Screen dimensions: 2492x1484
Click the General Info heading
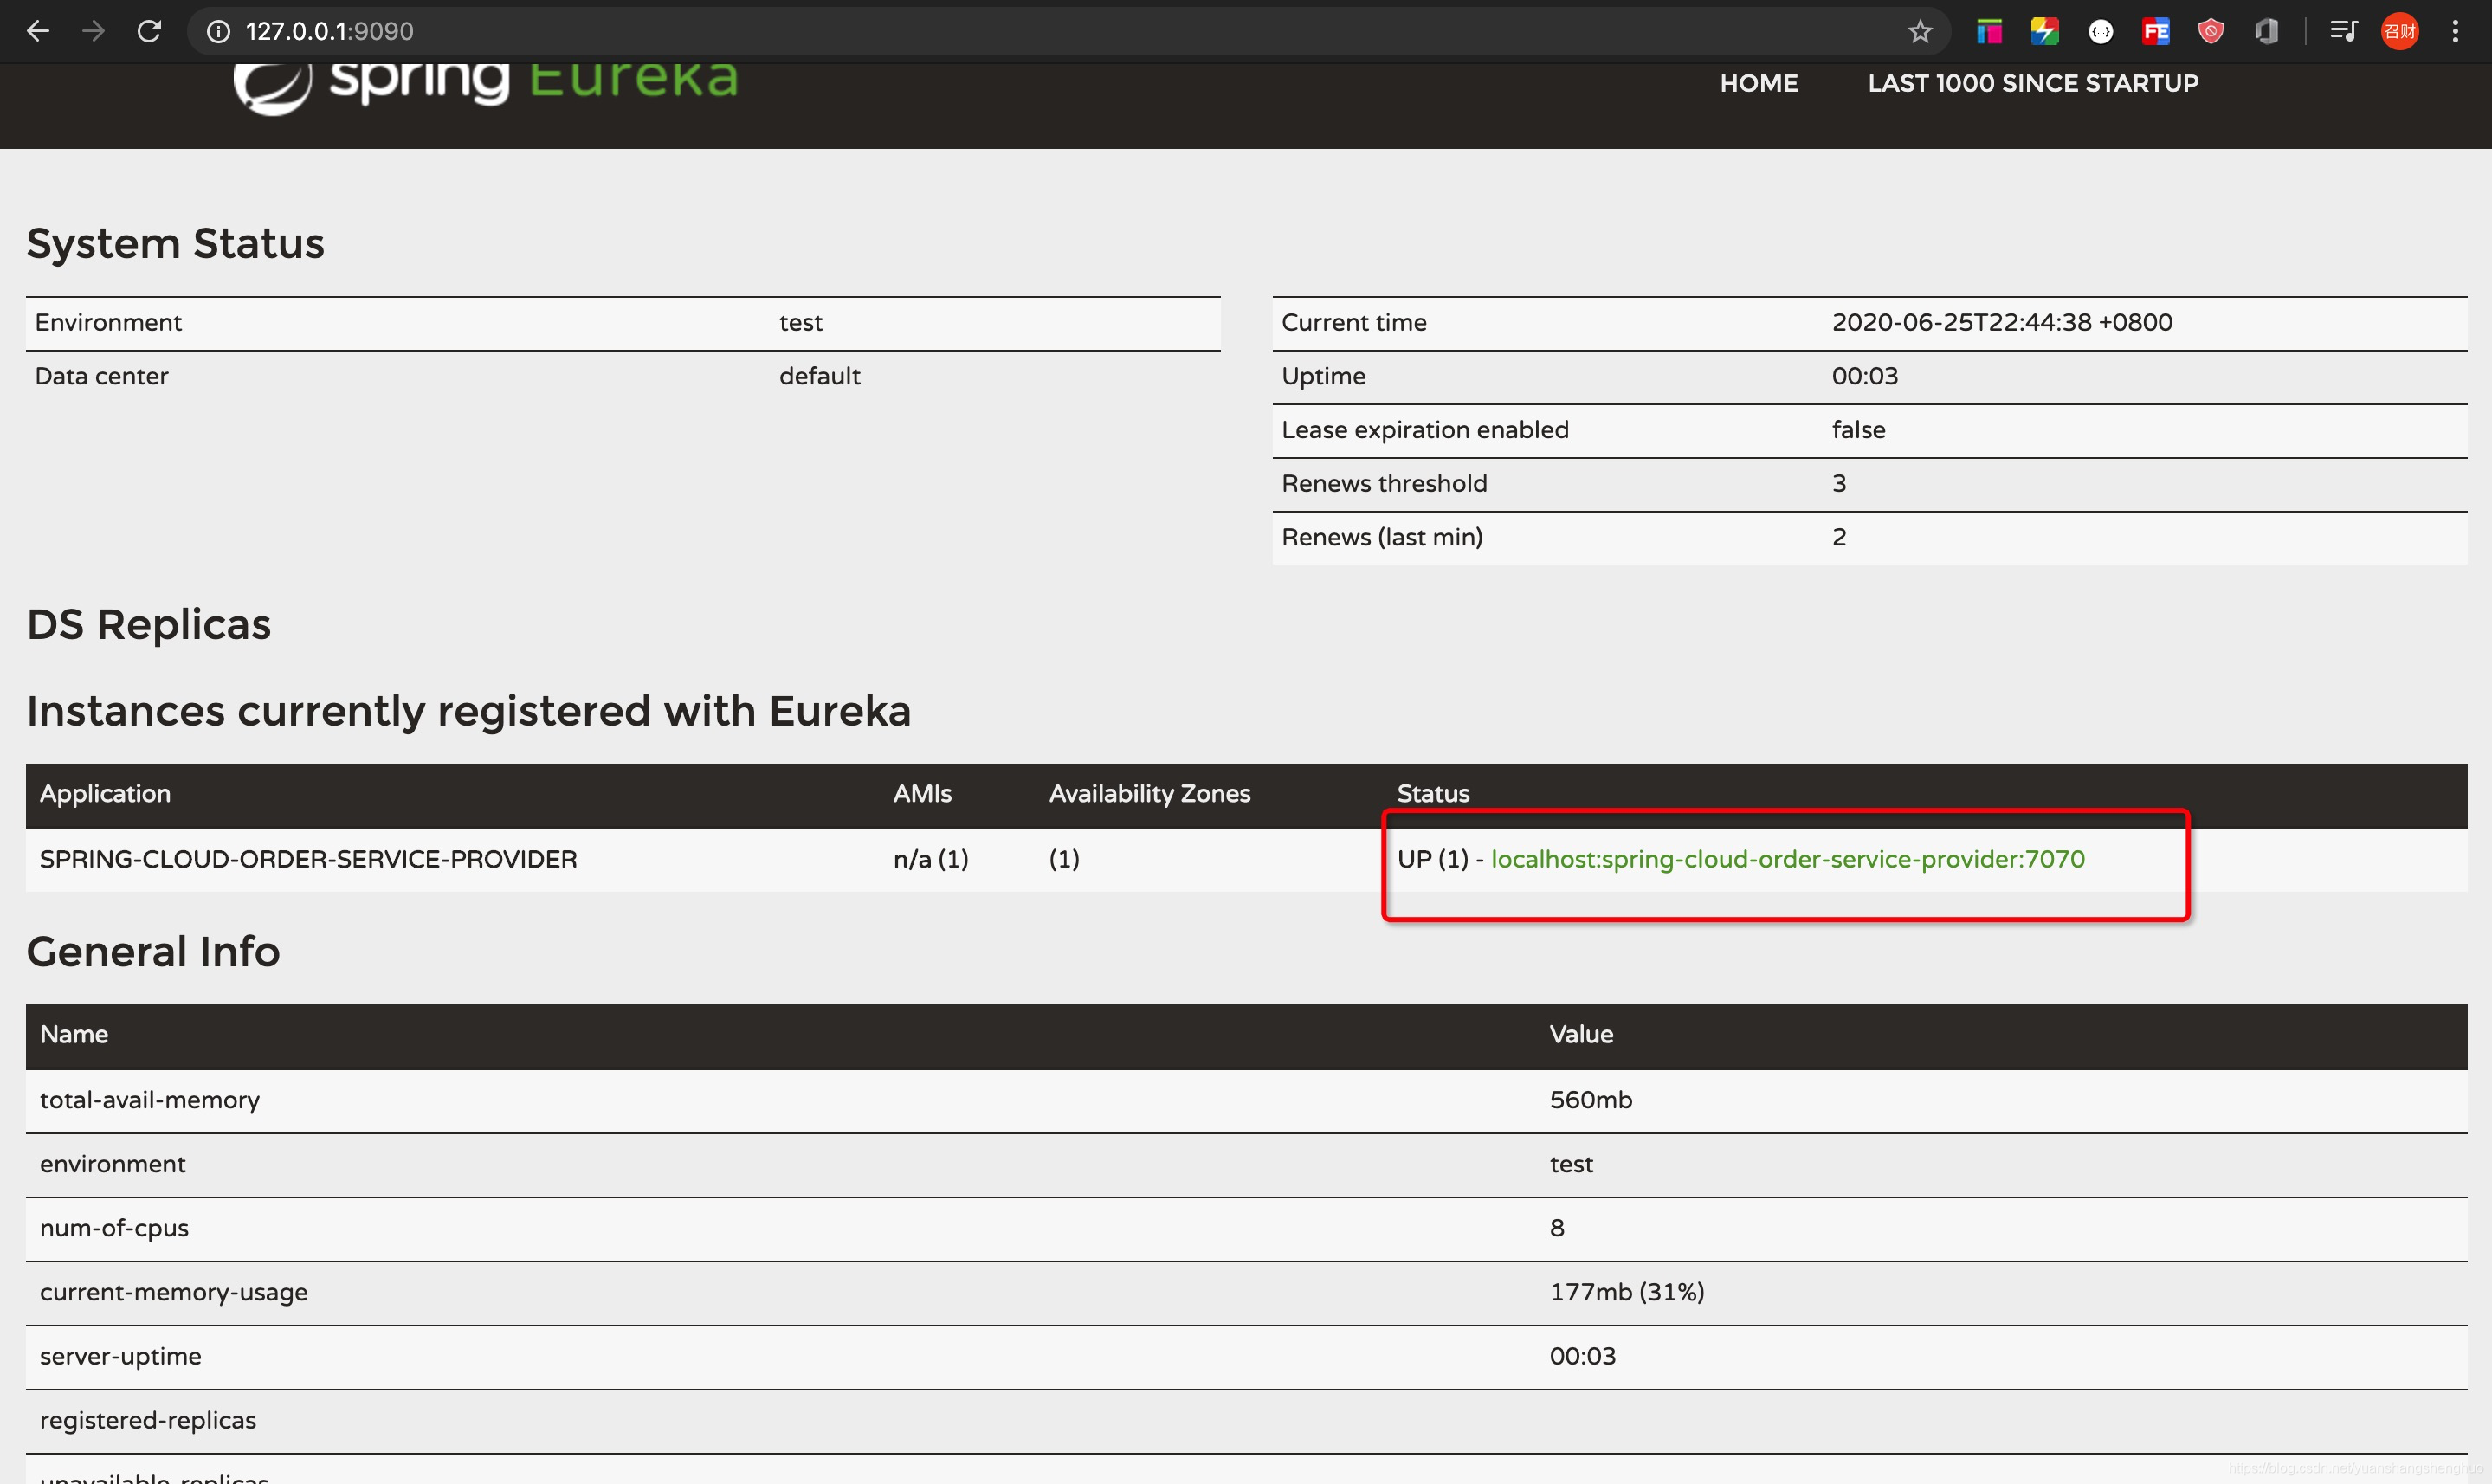(153, 951)
